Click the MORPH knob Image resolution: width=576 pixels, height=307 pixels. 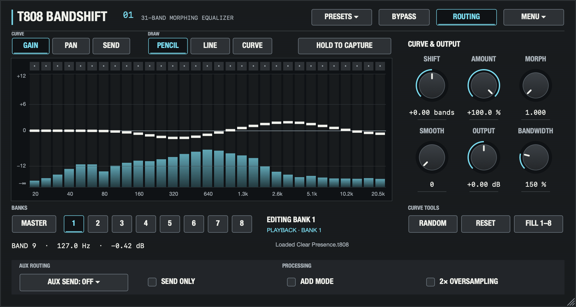535,85
